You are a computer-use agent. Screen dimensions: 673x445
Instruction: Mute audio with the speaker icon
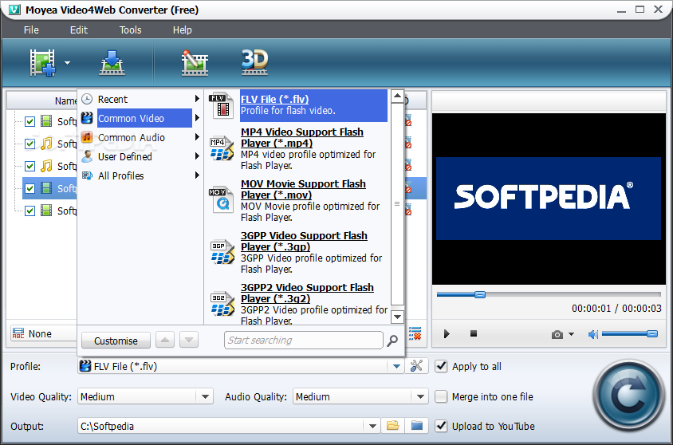point(592,334)
